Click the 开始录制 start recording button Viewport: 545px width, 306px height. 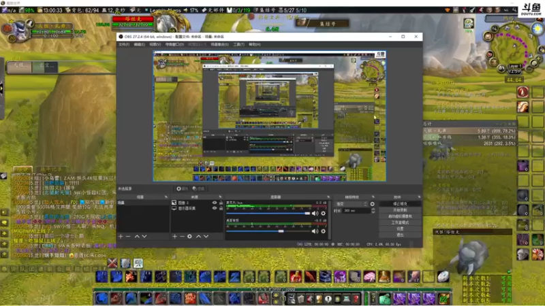tap(400, 210)
